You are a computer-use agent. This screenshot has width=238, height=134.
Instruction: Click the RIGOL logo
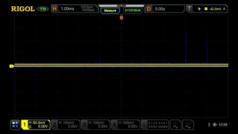tap(23, 9)
